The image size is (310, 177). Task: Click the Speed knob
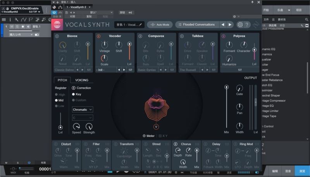point(76,126)
